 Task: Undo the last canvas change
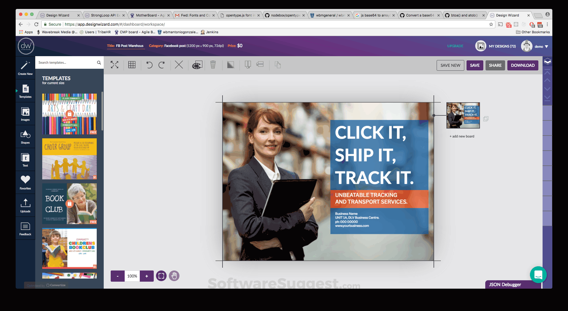point(149,65)
